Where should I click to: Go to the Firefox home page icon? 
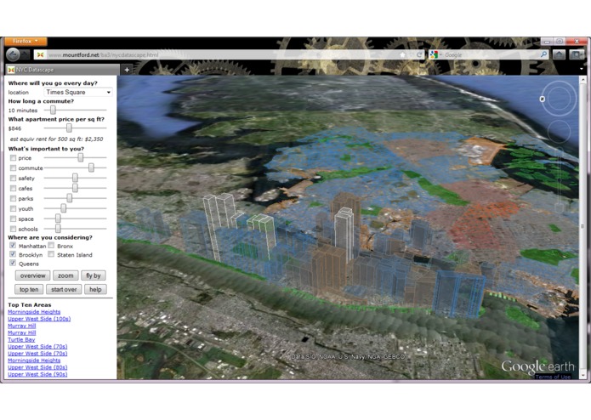pos(559,55)
